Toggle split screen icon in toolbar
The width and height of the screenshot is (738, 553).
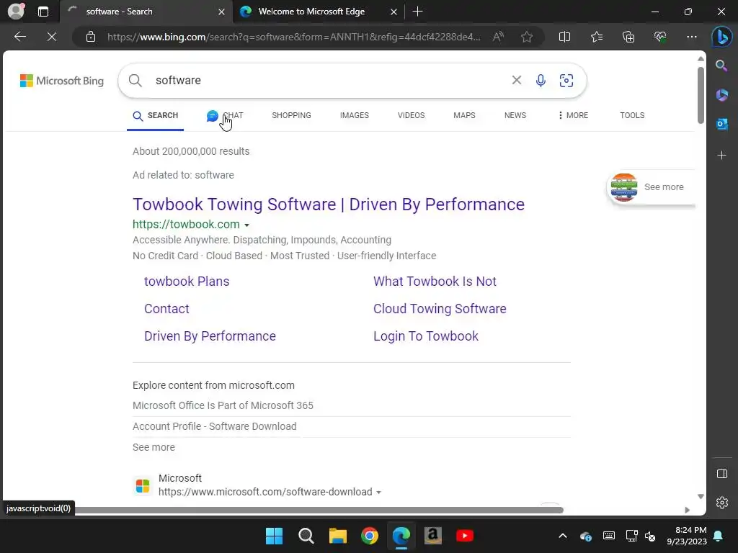(x=564, y=37)
